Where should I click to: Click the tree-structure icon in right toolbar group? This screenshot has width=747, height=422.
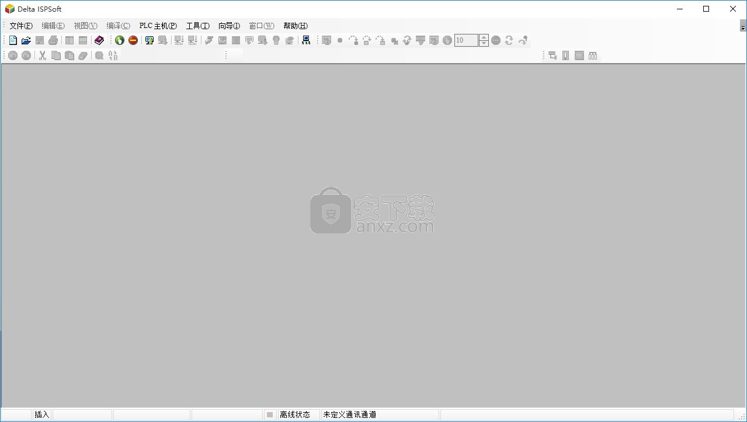[553, 55]
